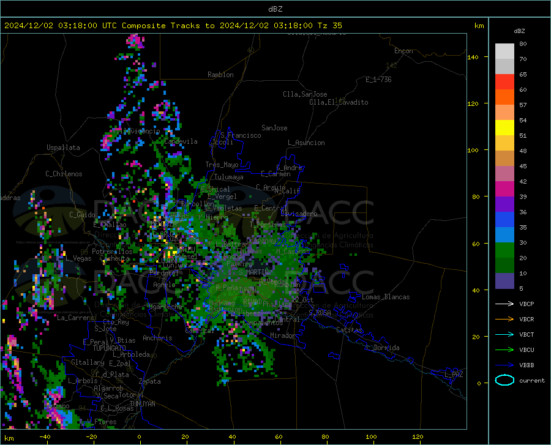Select the bright yellow legend swatch
This screenshot has width=551, height=445.
point(504,127)
